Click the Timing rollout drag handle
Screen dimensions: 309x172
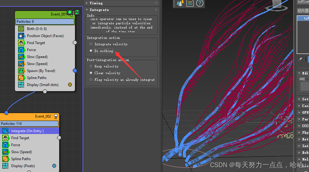[156, 3]
